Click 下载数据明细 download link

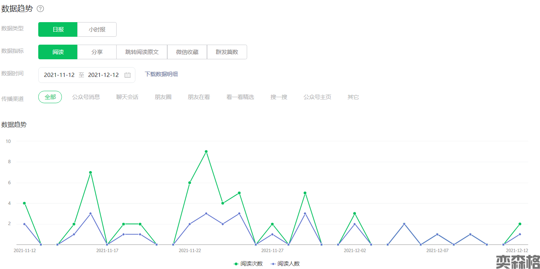pos(161,74)
